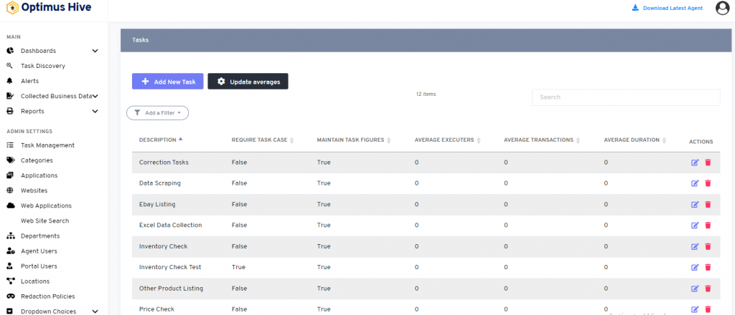Go to Web Site Search
The image size is (735, 315).
(x=45, y=220)
